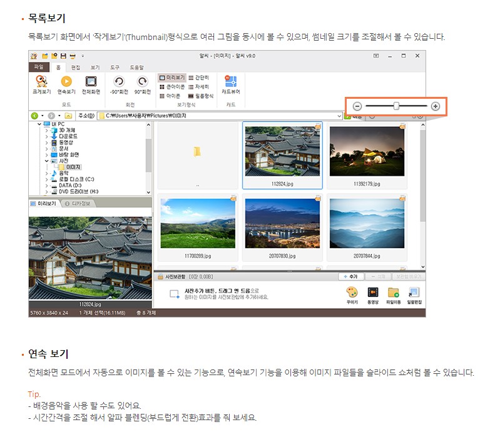Select the 음악 folder in the tree
The width and height of the screenshot is (490, 442).
60,173
